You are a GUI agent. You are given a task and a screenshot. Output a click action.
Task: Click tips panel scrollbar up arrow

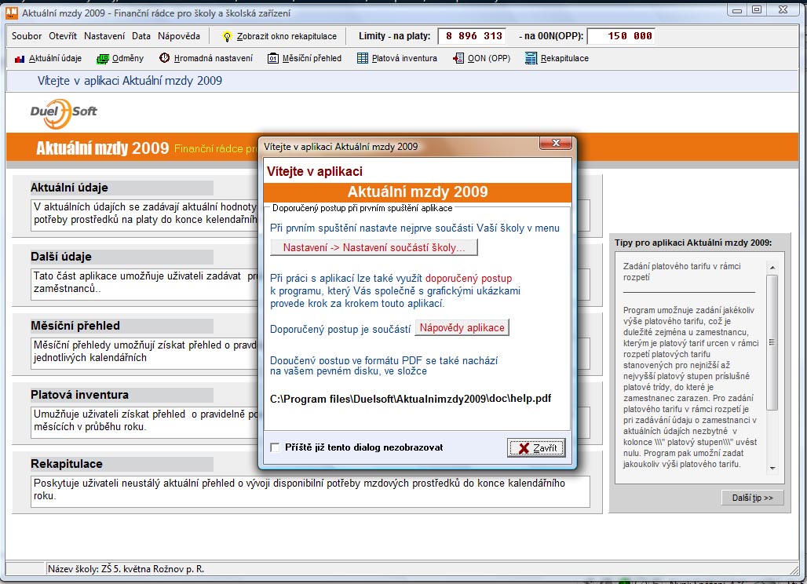pyautogui.click(x=772, y=268)
